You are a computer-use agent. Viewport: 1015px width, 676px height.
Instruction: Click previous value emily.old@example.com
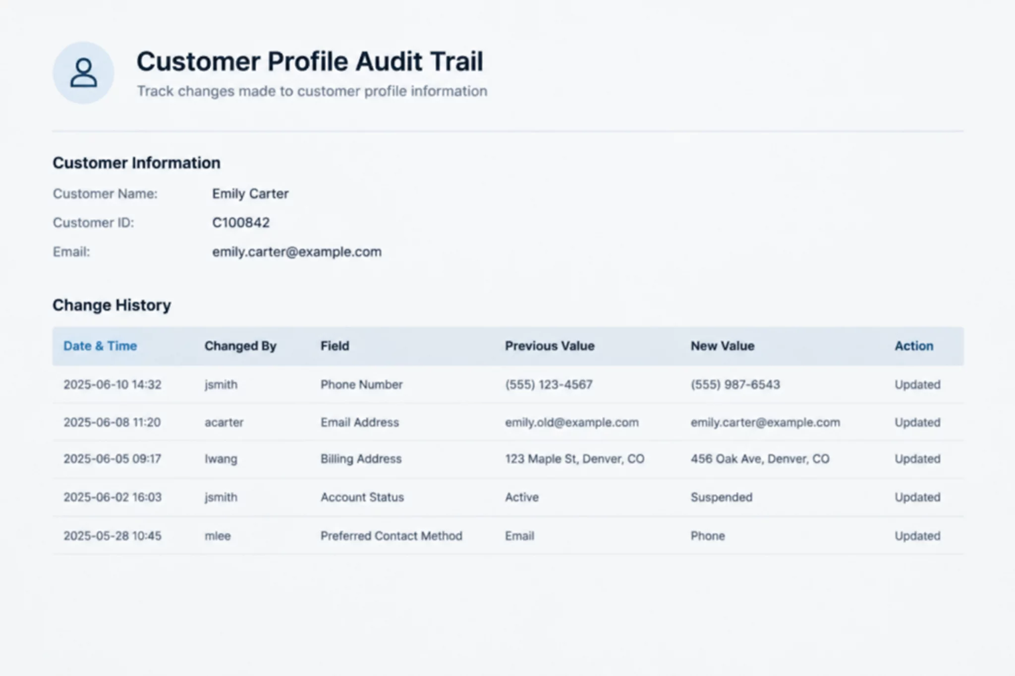(572, 422)
